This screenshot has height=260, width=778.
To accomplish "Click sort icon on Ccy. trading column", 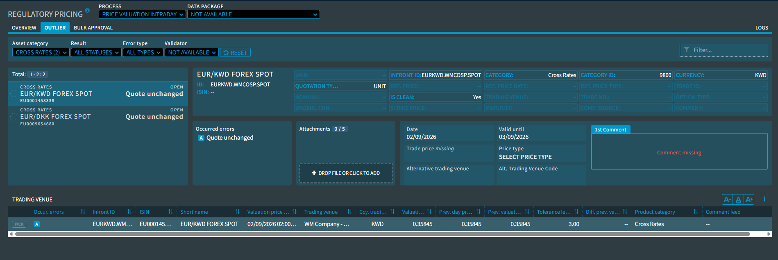I will 392,212.
